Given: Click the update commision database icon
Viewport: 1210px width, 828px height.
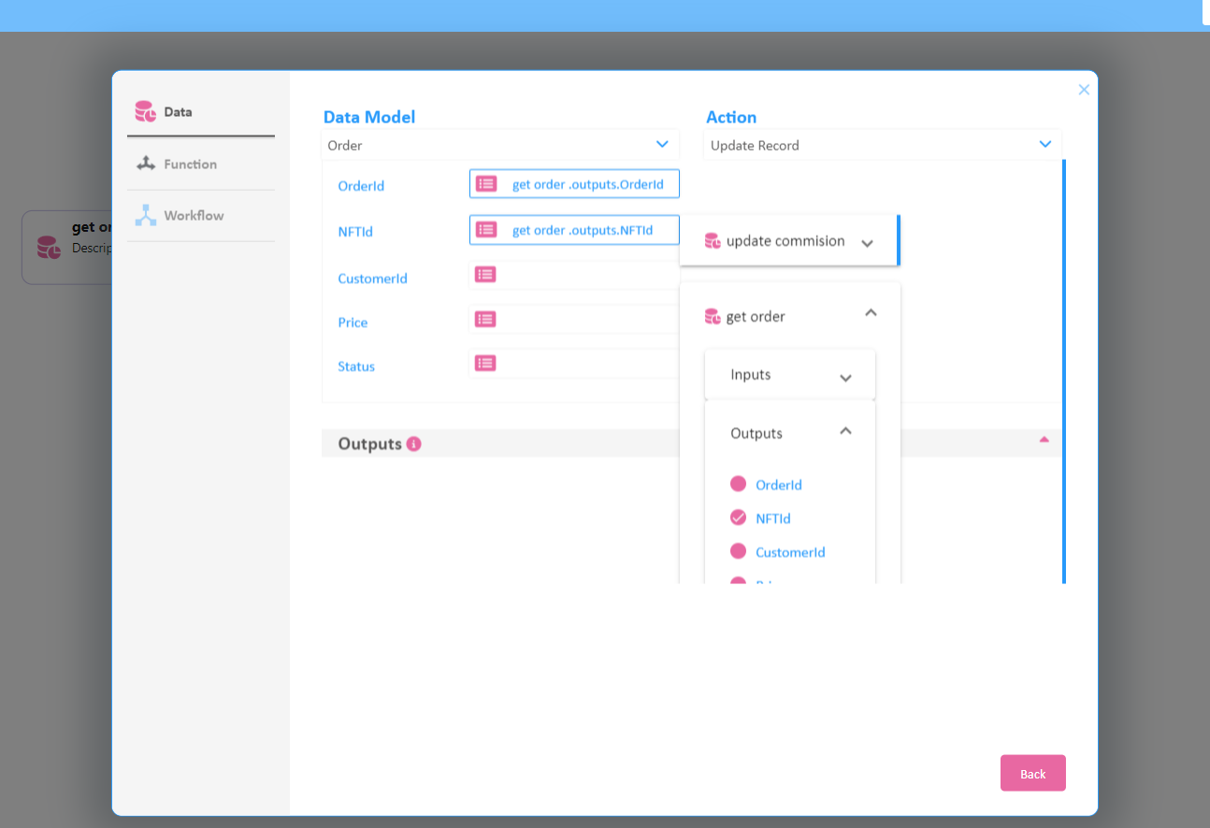Looking at the screenshot, I should (713, 241).
